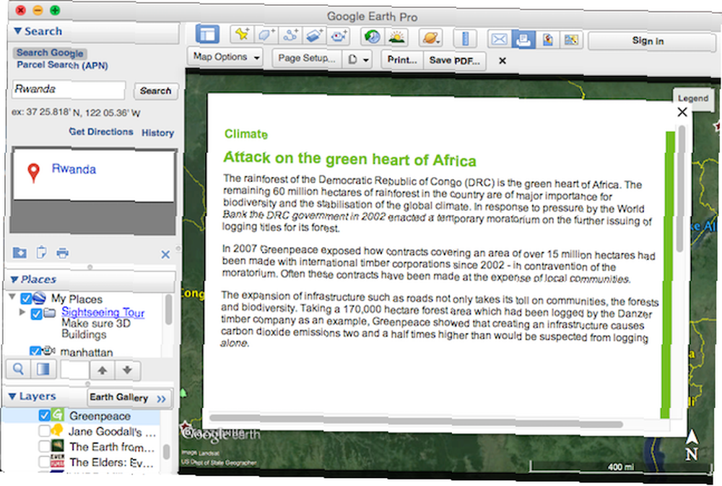722x486 pixels.
Task: Click the Places search magnifier button
Action: (x=19, y=370)
